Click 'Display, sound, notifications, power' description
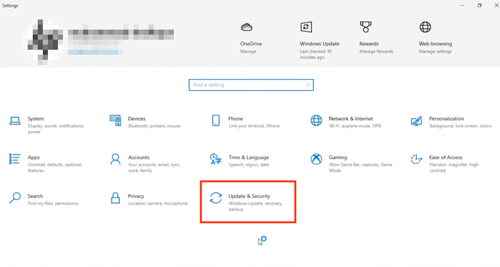 point(56,129)
